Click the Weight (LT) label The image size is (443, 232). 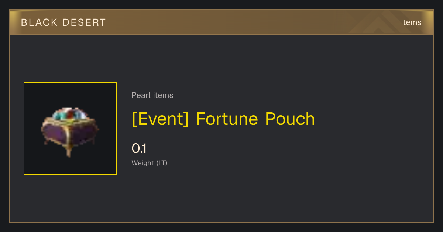150,163
